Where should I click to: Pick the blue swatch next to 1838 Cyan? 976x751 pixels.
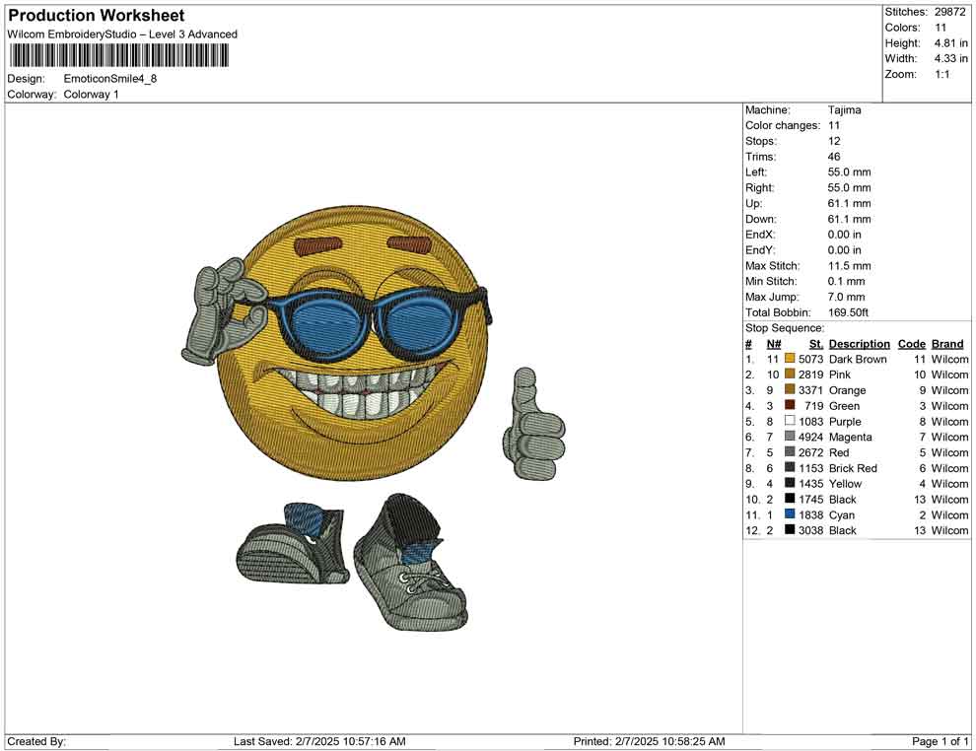click(x=790, y=513)
